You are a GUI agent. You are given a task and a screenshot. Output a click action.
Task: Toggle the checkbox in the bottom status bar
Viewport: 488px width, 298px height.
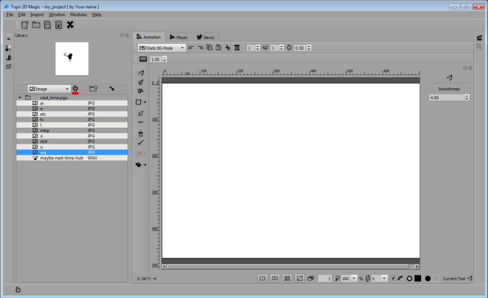pos(393,278)
